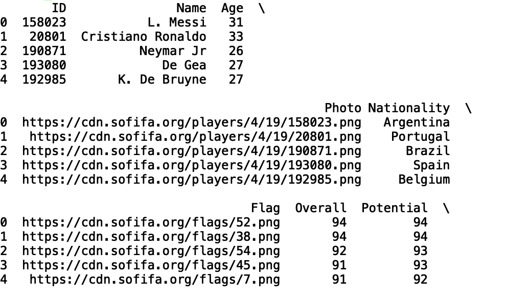Viewport: 505px width, 301px height.
Task: Select the Argentina nationality value
Action: [x=417, y=122]
